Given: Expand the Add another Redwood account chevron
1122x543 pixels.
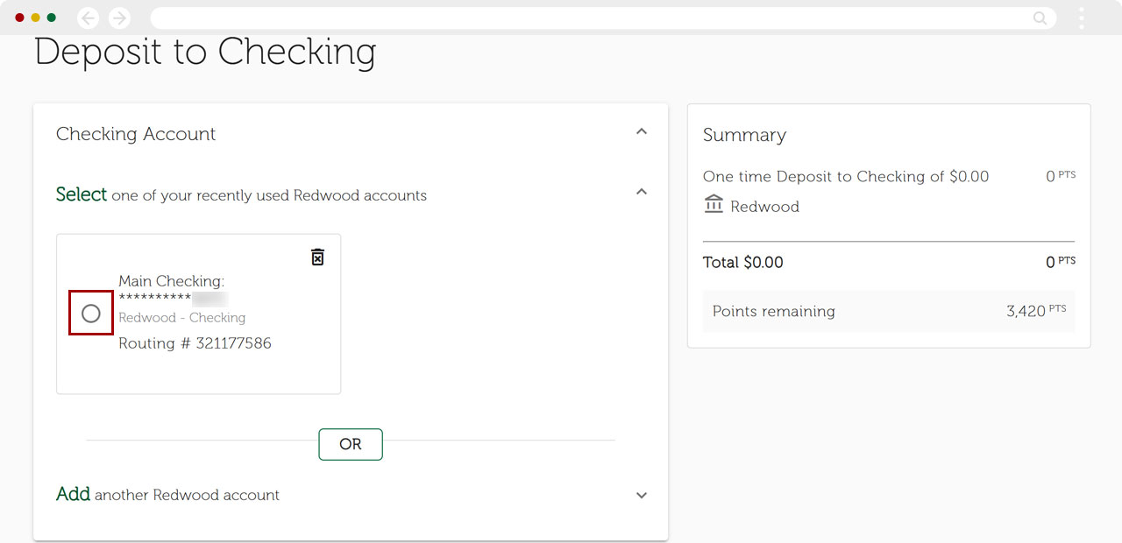Looking at the screenshot, I should 642,496.
